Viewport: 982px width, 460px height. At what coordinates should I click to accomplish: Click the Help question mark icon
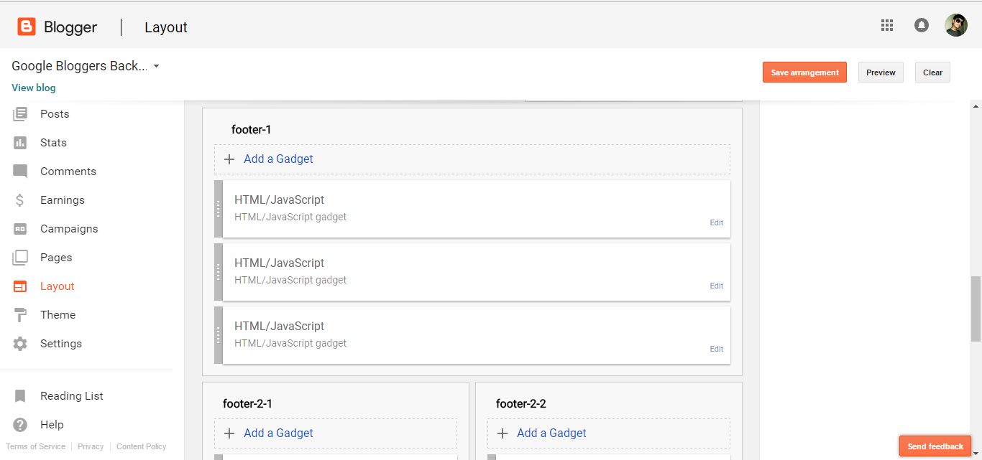20,425
